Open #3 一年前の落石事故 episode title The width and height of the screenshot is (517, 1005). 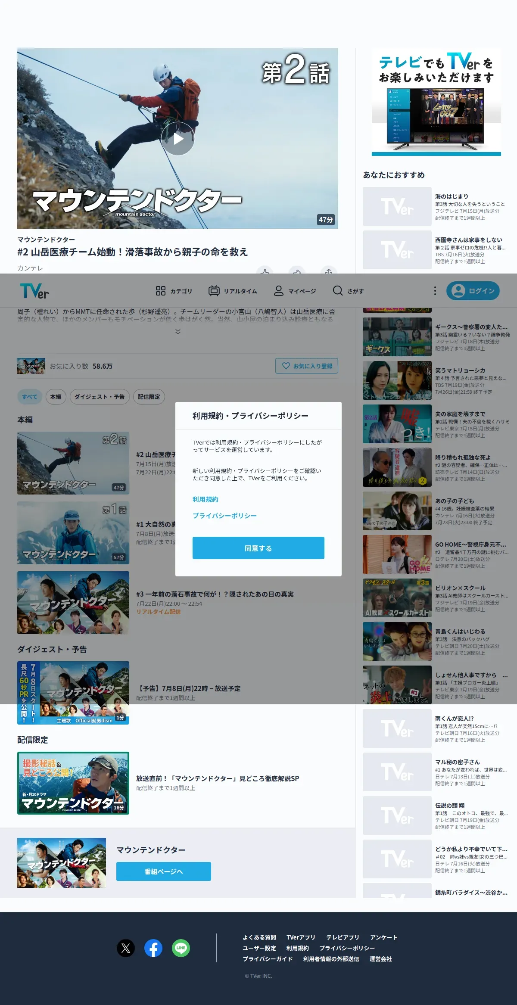coord(215,594)
